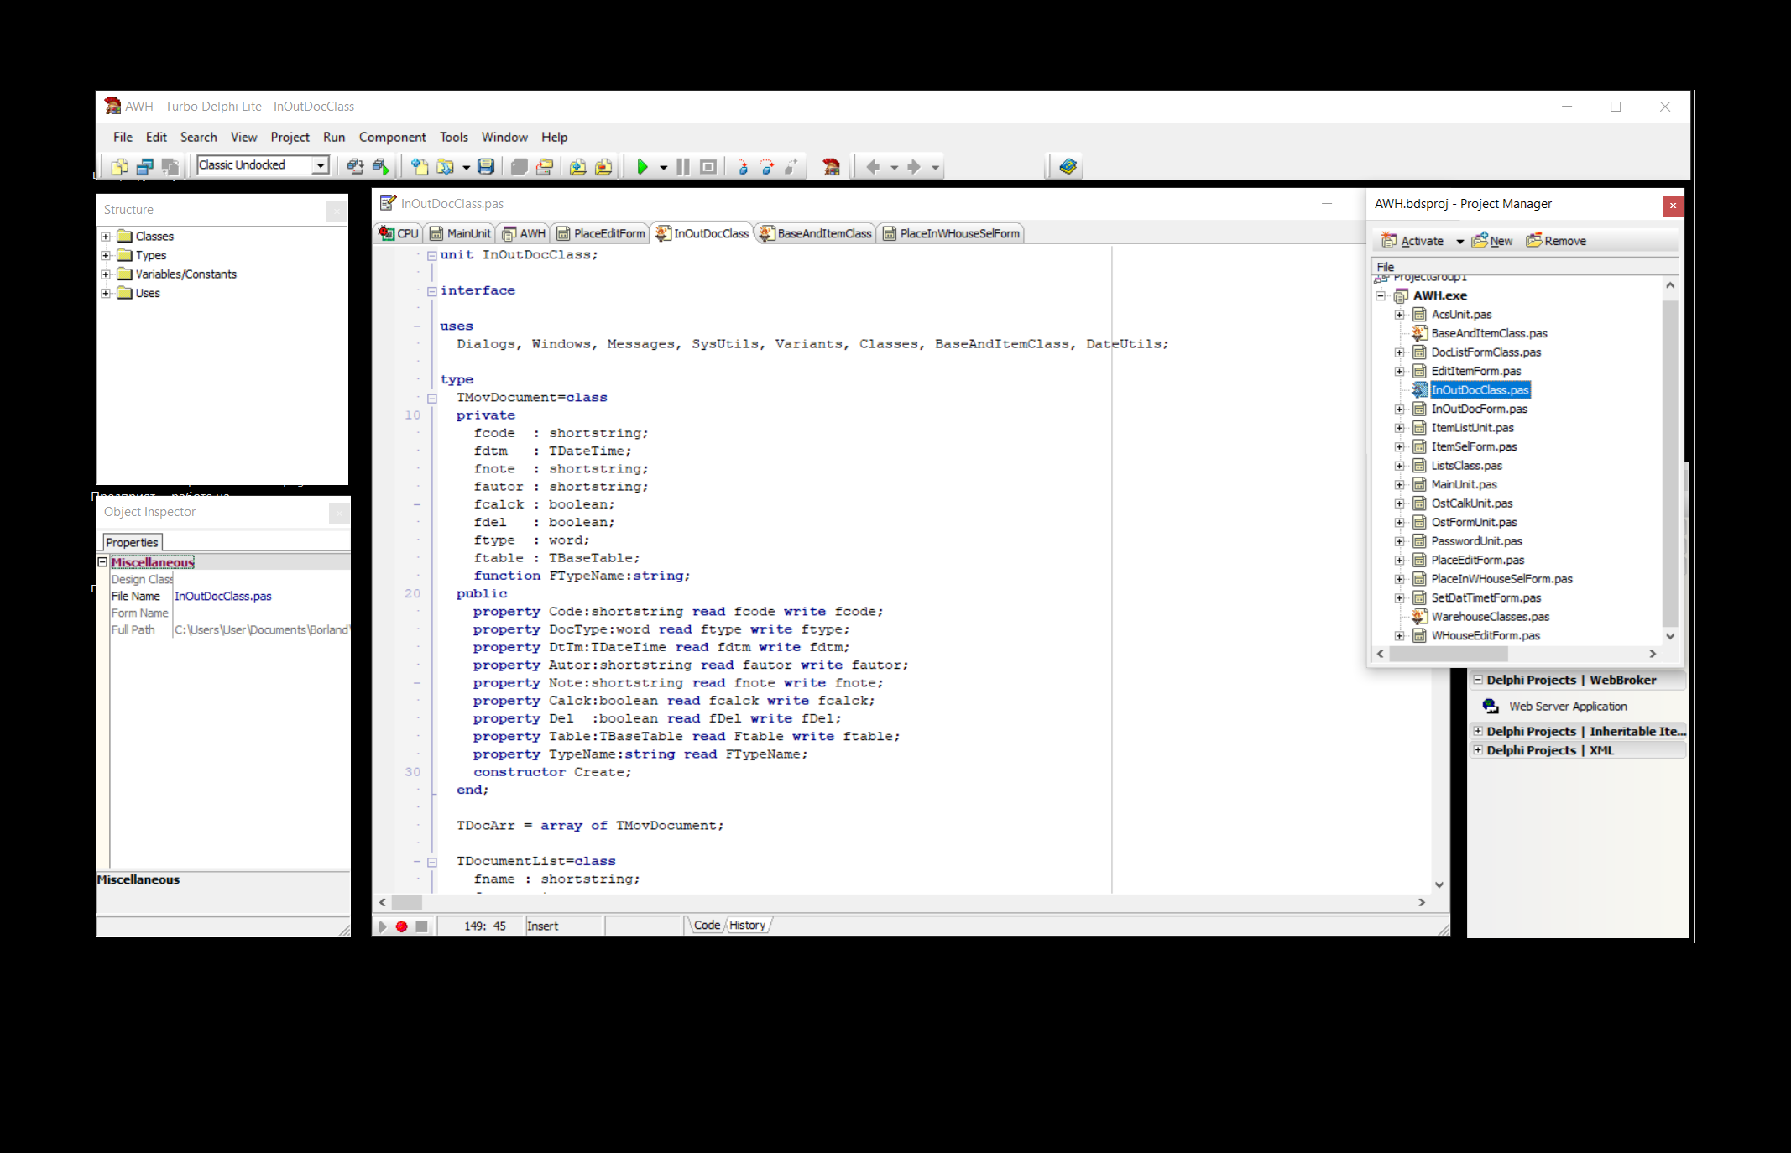The image size is (1791, 1153).
Task: Click macro playback triangle in status bar
Action: [x=383, y=926]
